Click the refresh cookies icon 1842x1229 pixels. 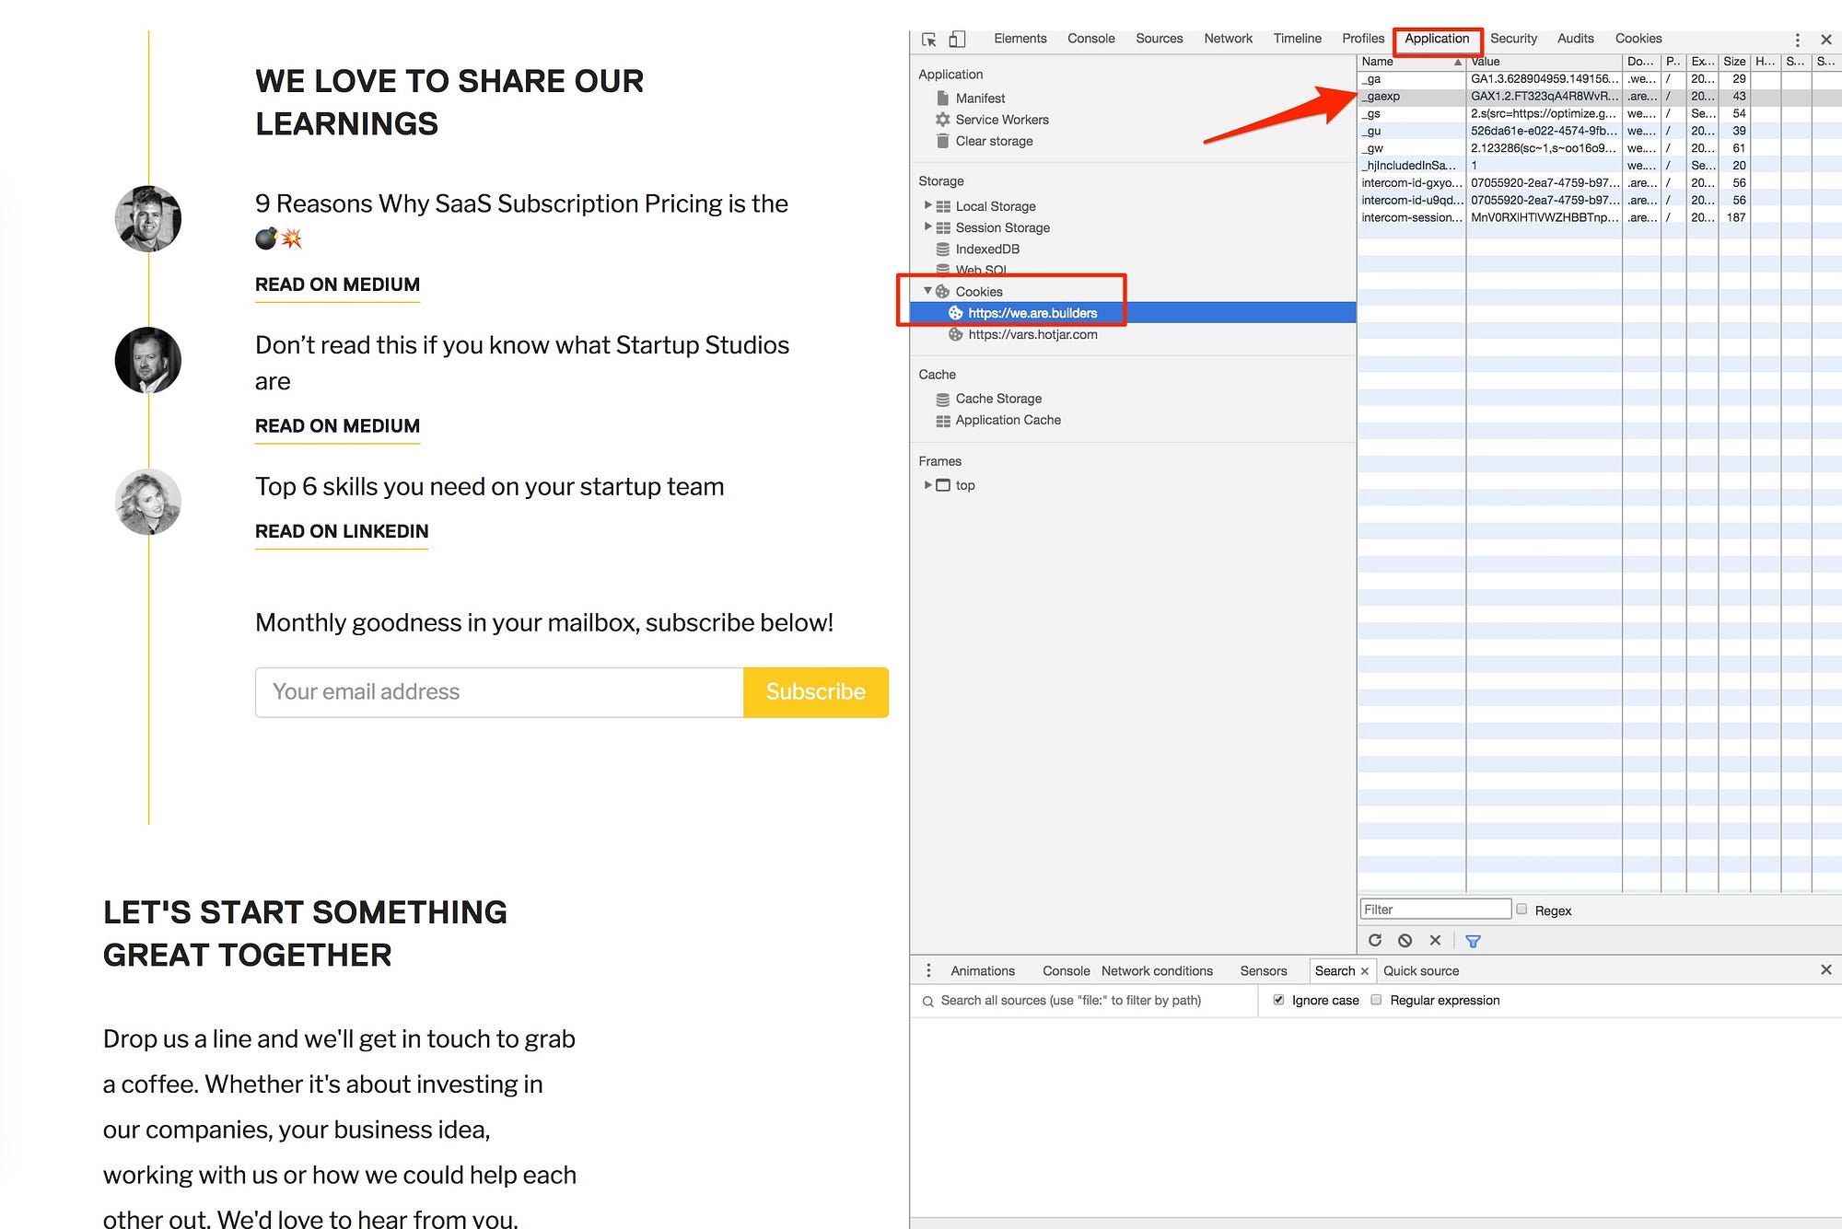1375,940
